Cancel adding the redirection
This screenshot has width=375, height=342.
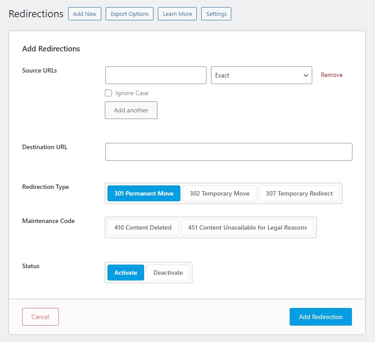click(x=40, y=317)
